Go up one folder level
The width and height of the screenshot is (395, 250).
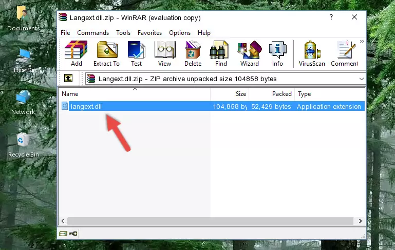[x=68, y=79]
